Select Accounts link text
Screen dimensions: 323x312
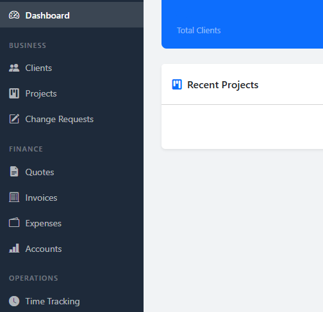pos(44,249)
